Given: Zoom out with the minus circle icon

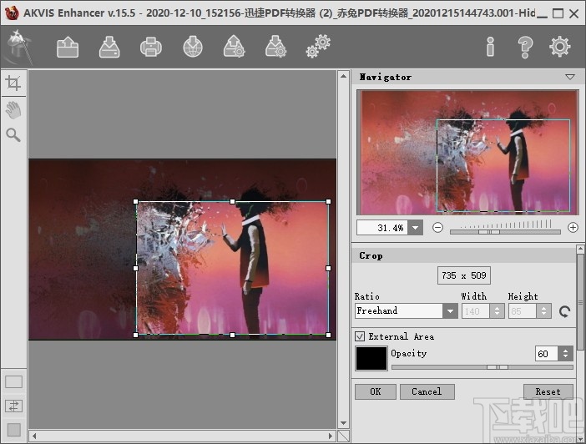Looking at the screenshot, I should pyautogui.click(x=437, y=227).
